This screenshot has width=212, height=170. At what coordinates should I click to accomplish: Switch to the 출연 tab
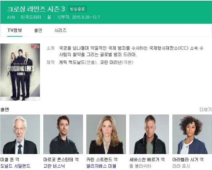38,30
